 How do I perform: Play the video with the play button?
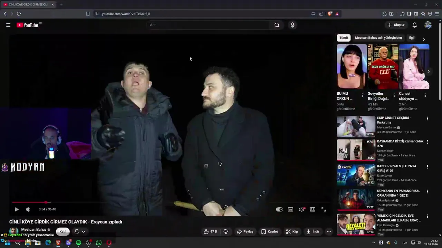17,209
